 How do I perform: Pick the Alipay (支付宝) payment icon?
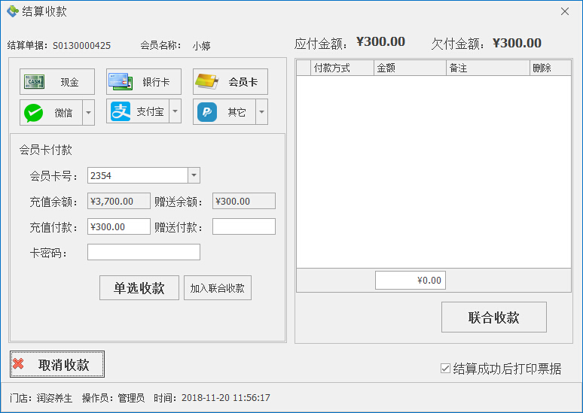tap(121, 112)
